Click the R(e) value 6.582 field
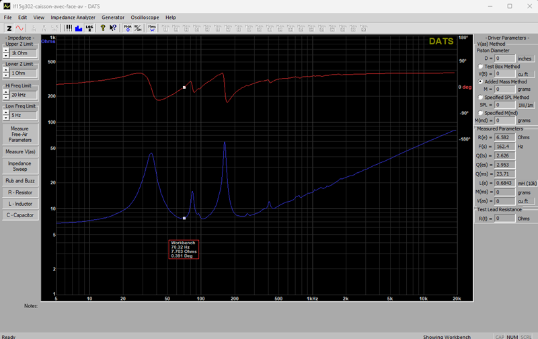The height and width of the screenshot is (339, 538). (x=505, y=137)
